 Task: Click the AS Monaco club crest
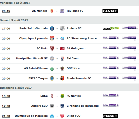(52, 11)
